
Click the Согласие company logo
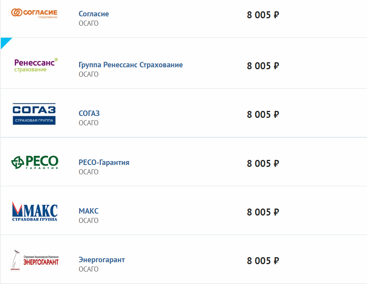point(34,14)
